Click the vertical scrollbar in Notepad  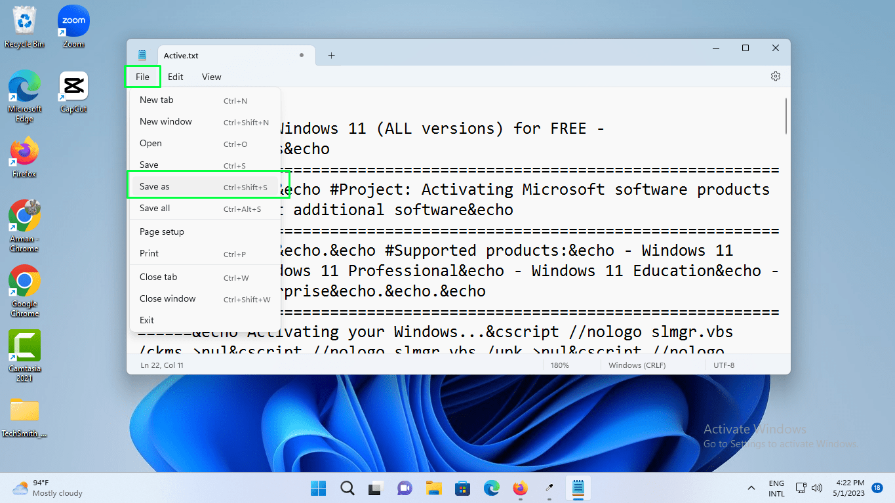(x=785, y=116)
